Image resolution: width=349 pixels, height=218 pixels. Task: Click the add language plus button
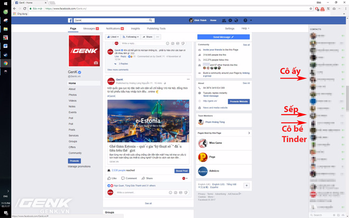tap(246, 185)
